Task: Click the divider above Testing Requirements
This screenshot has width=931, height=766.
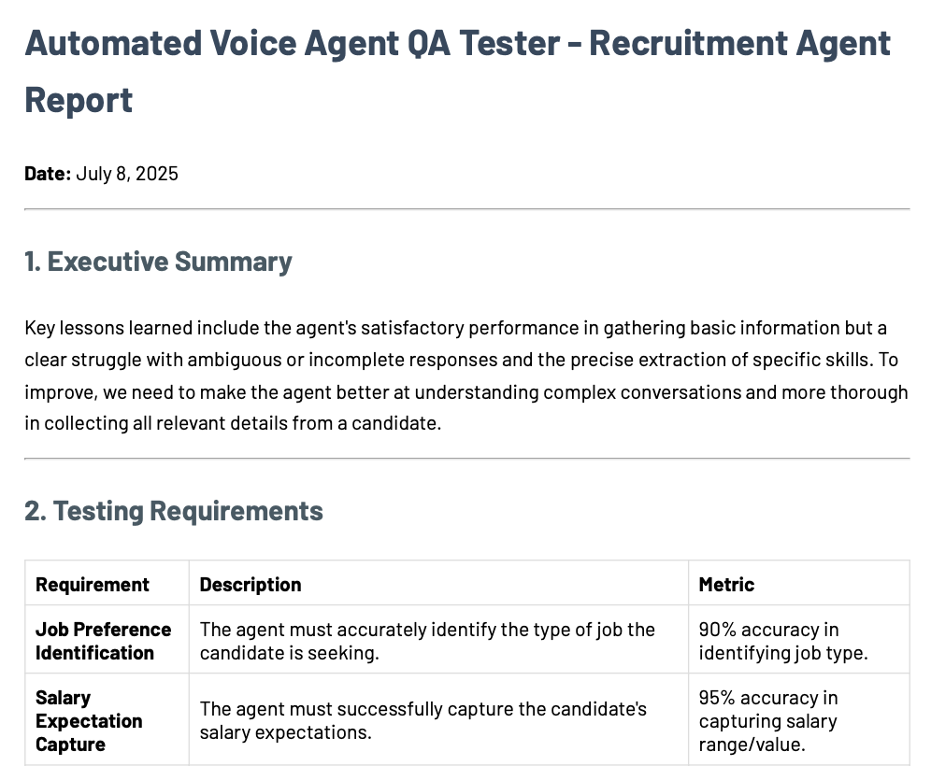Action: (x=466, y=458)
